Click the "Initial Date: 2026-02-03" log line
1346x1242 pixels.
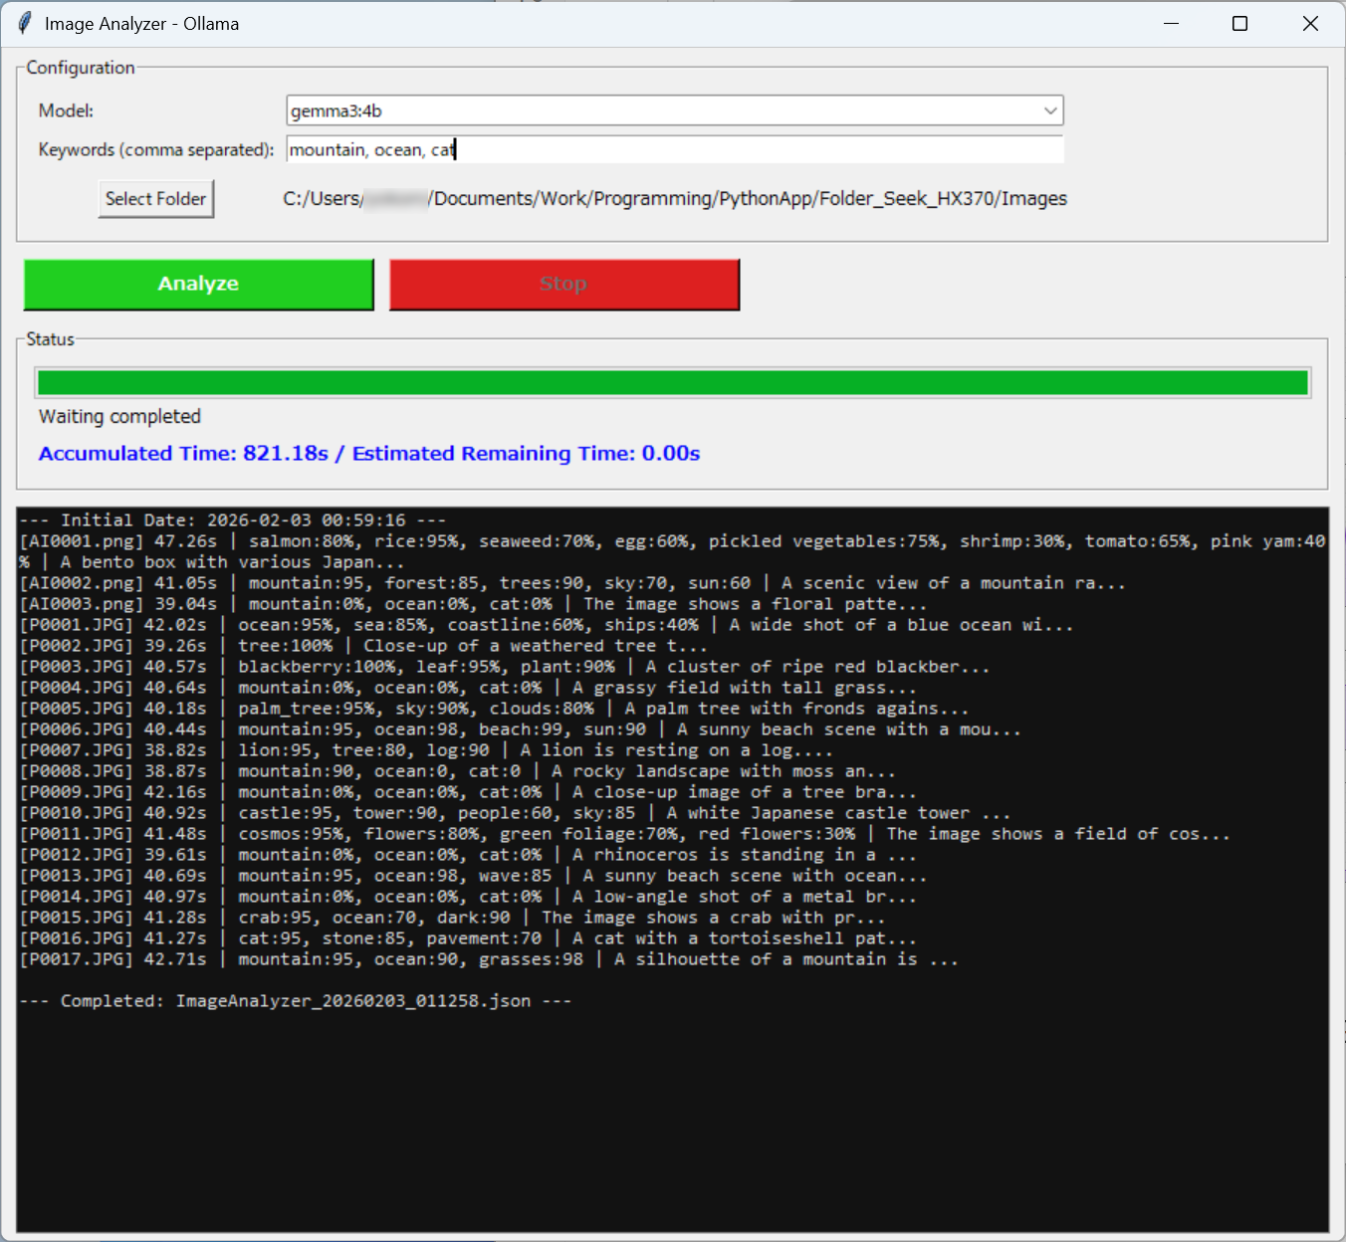(x=233, y=520)
